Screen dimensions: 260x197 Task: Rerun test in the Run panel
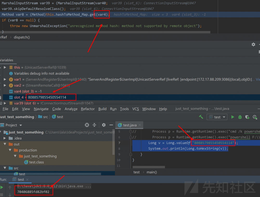point(2,187)
